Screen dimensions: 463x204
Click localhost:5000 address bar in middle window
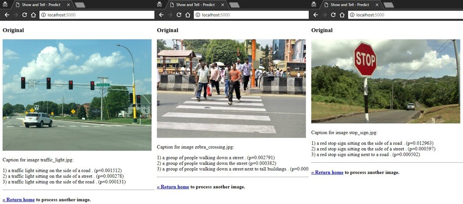click(251, 15)
